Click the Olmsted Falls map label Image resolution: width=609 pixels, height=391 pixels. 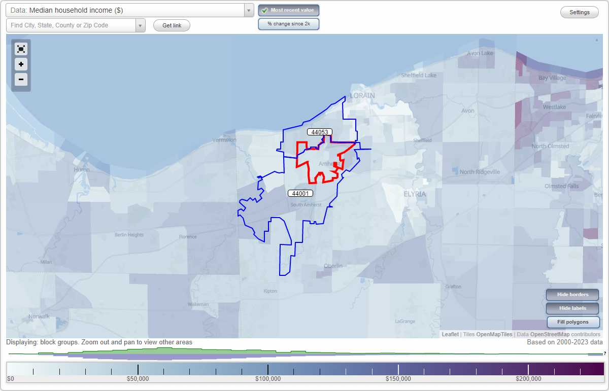[561, 186]
